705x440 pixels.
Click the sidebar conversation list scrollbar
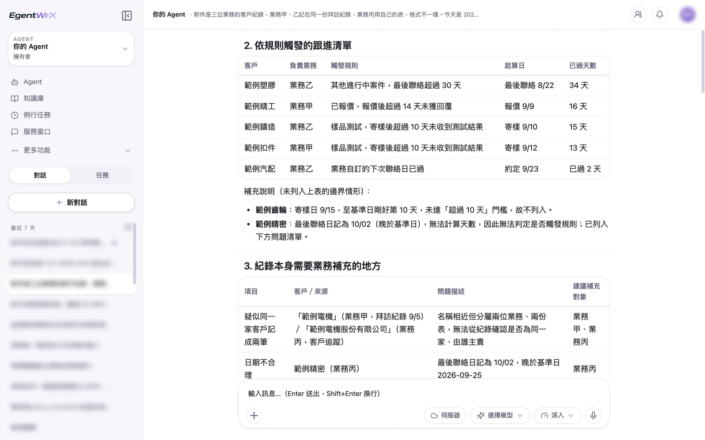(x=134, y=254)
